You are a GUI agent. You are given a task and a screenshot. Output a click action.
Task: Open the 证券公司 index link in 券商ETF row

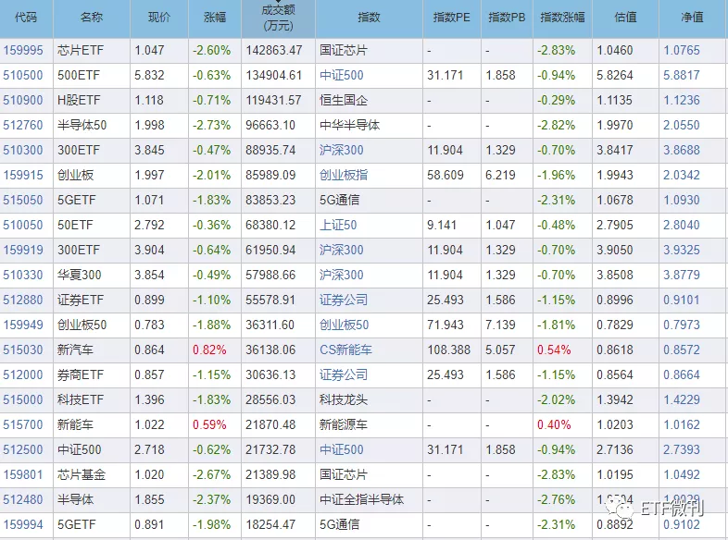[344, 375]
